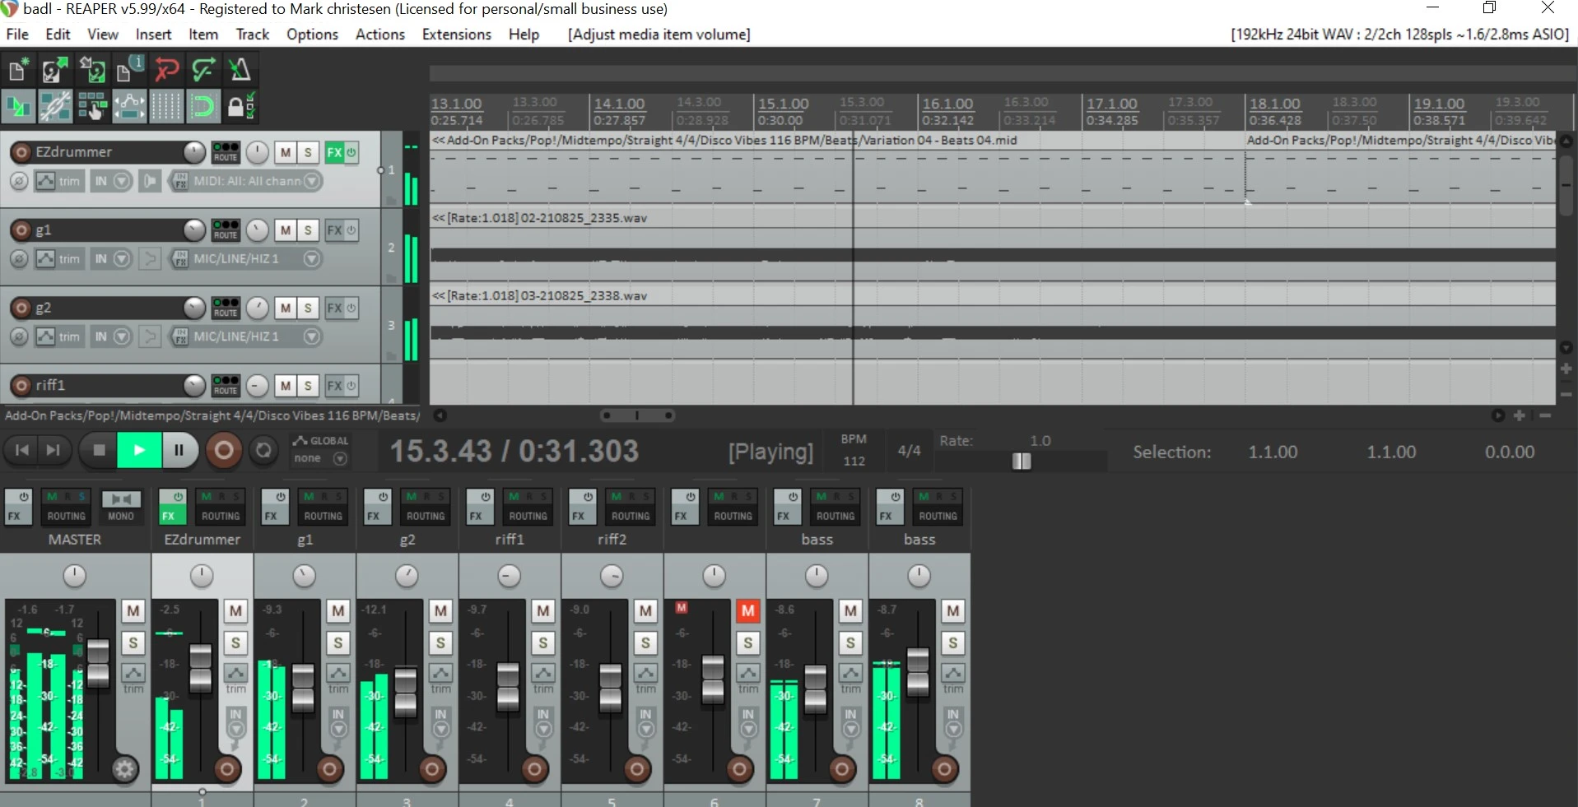Viewport: 1578px width, 807px height.
Task: Click the red undo arrow icon
Action: click(166, 69)
